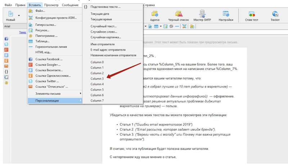Click horizontal line icon in formatting toolbar

point(177,26)
